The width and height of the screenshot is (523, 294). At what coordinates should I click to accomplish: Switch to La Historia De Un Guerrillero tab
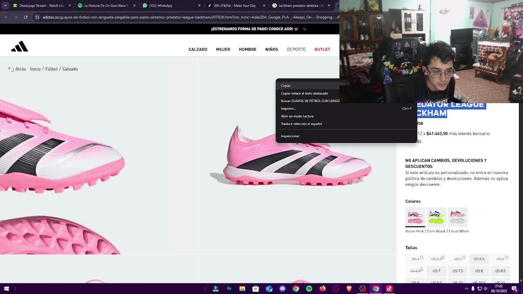click(x=107, y=6)
